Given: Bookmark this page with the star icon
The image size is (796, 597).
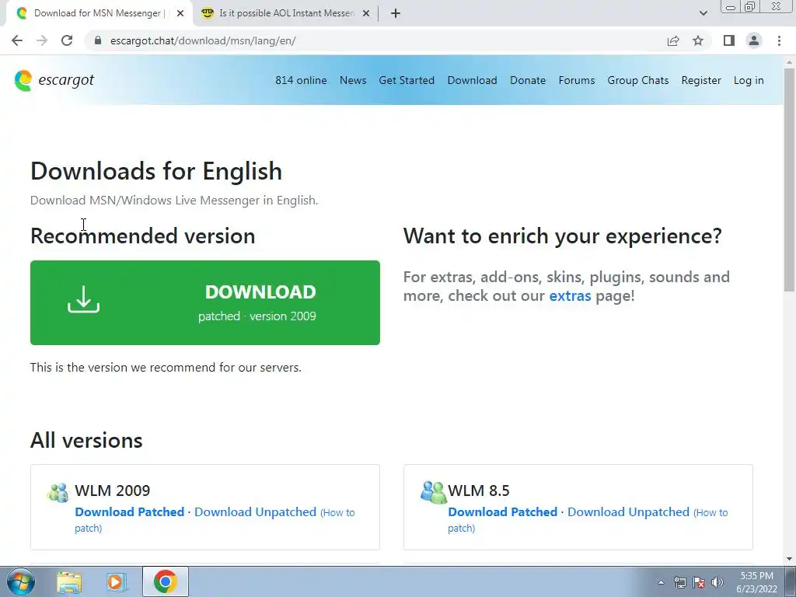Looking at the screenshot, I should (x=698, y=40).
